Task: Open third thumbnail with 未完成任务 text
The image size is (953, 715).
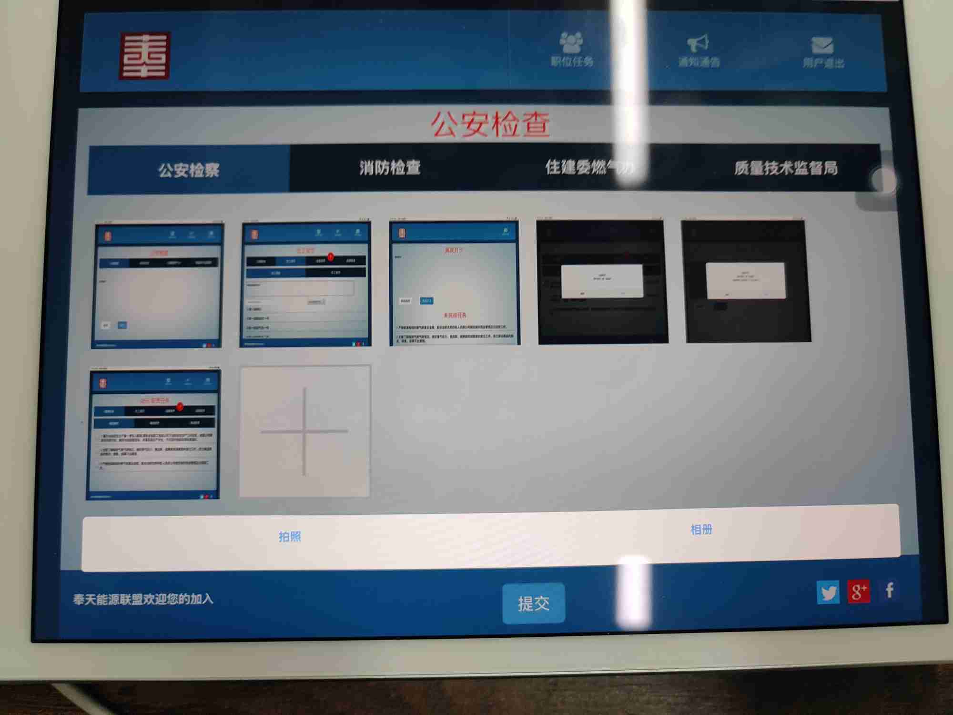Action: pos(454,283)
